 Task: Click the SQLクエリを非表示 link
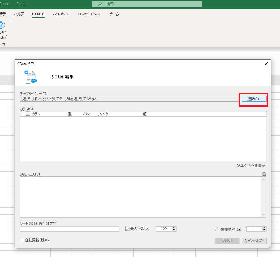pyautogui.click(x=251, y=165)
